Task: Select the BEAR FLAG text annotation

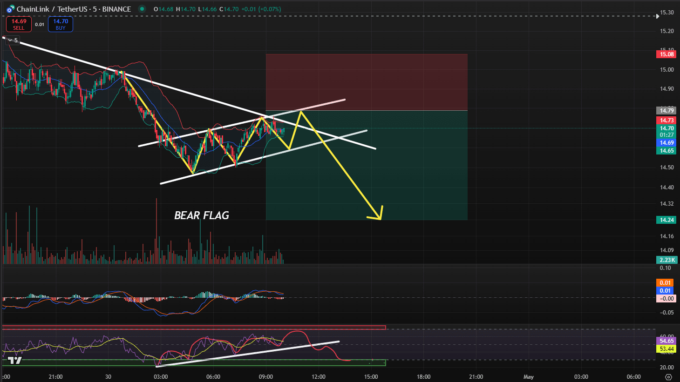Action: click(x=201, y=215)
